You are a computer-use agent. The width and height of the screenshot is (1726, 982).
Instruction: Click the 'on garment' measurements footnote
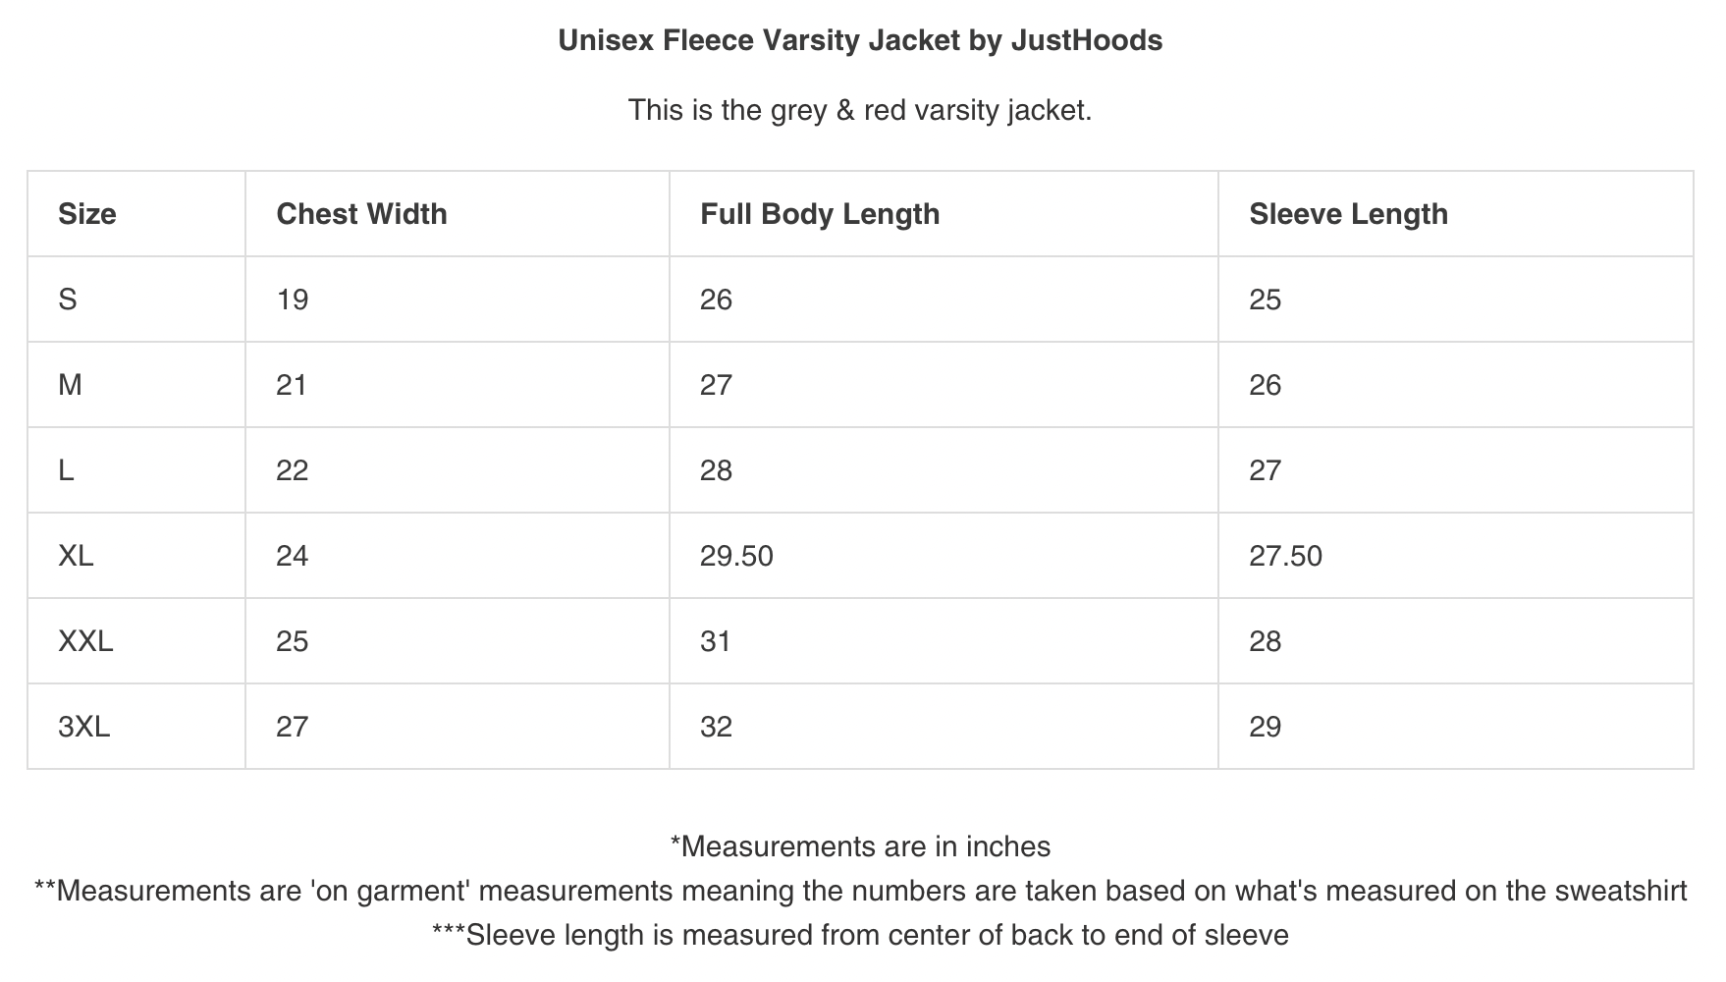coord(860,891)
